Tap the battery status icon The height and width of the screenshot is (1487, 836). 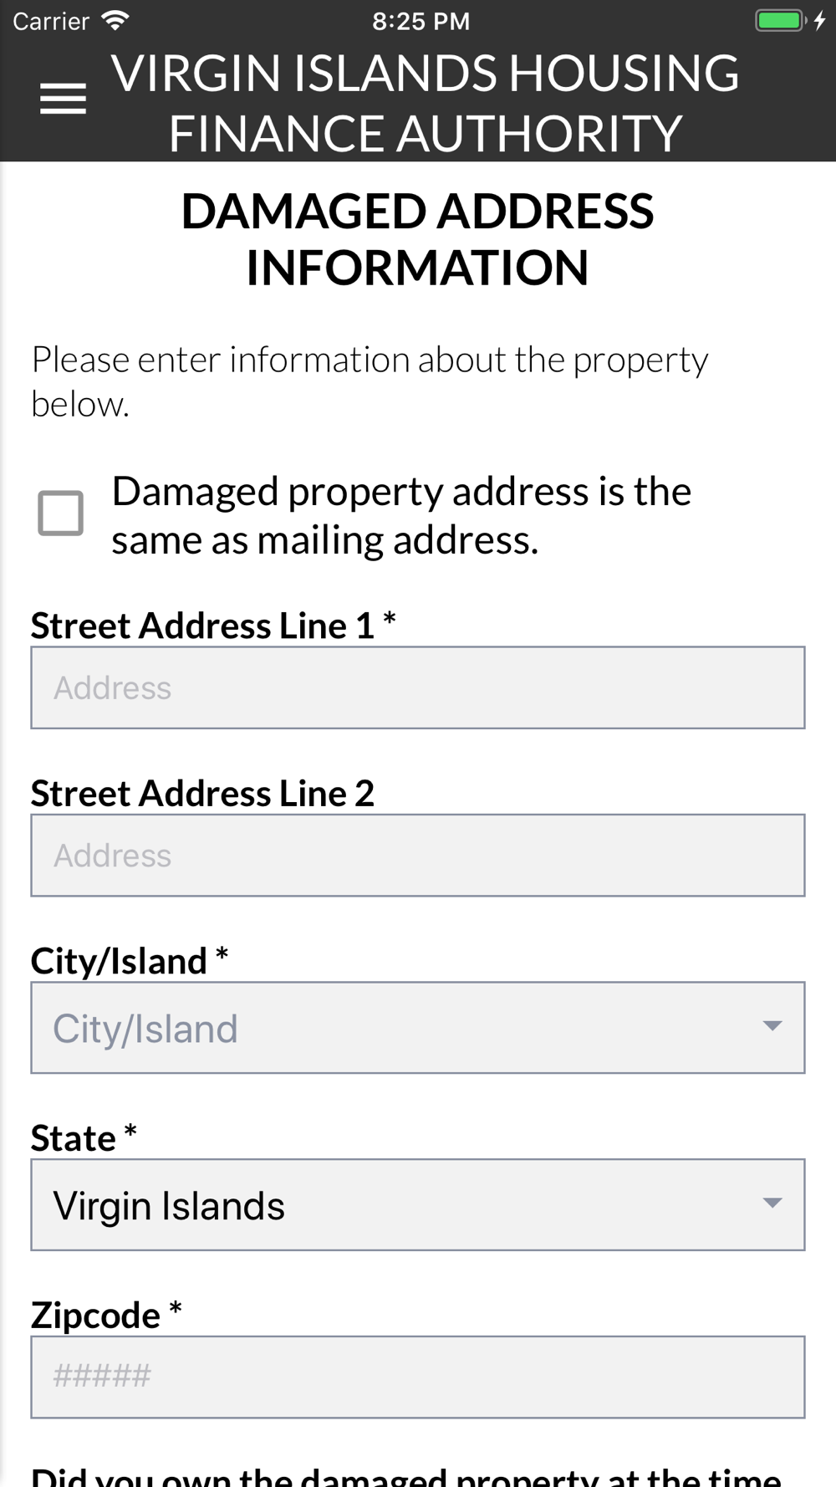click(781, 20)
